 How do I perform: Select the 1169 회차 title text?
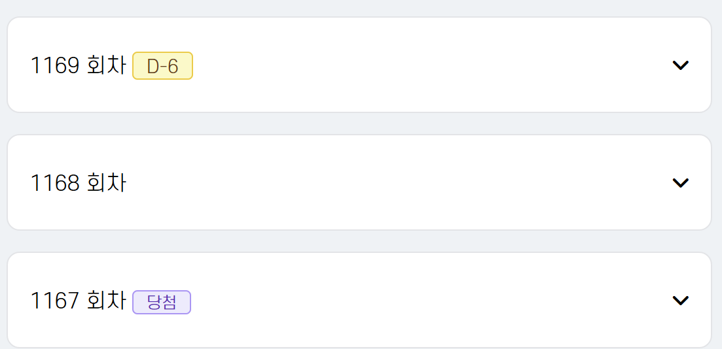[78, 66]
